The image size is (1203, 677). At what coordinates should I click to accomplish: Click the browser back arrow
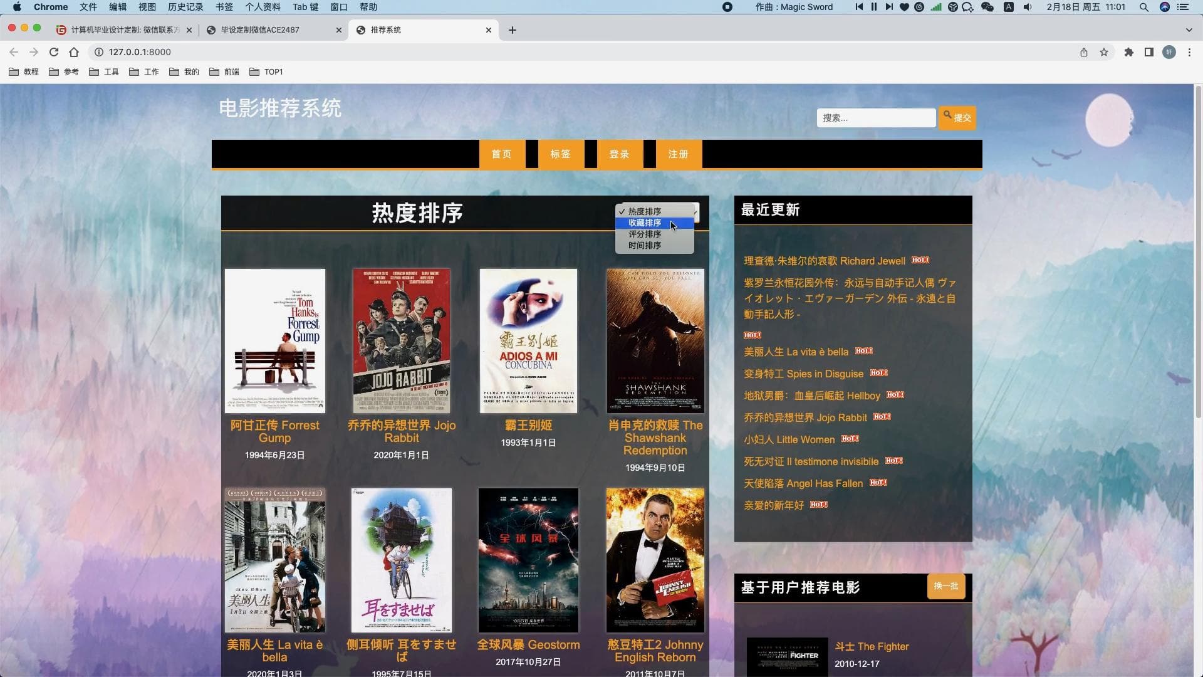click(14, 52)
